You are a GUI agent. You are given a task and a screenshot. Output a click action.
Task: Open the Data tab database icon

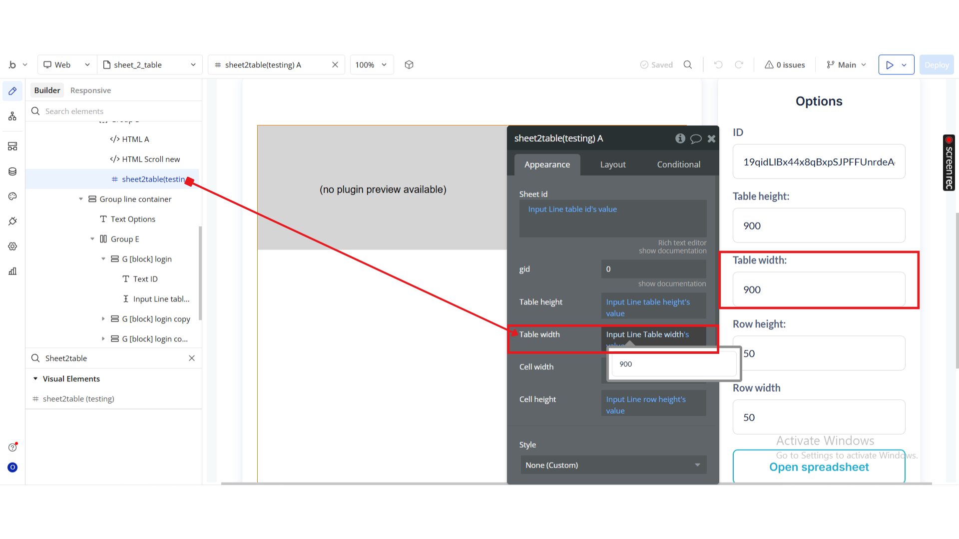(12, 172)
